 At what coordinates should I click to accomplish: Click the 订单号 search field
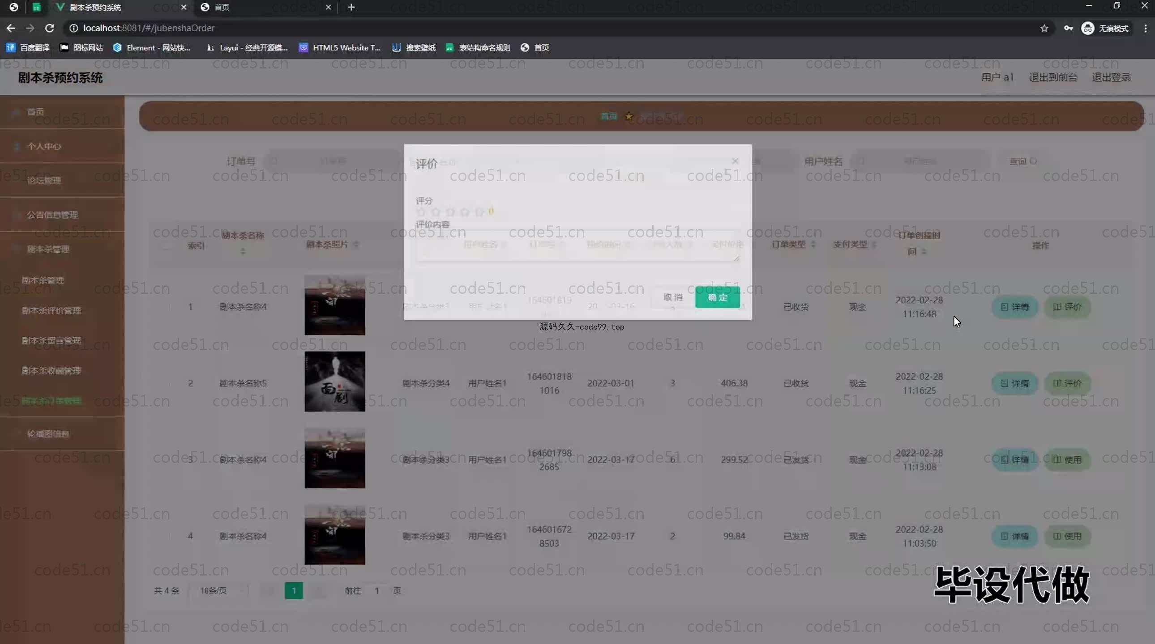[333, 161]
